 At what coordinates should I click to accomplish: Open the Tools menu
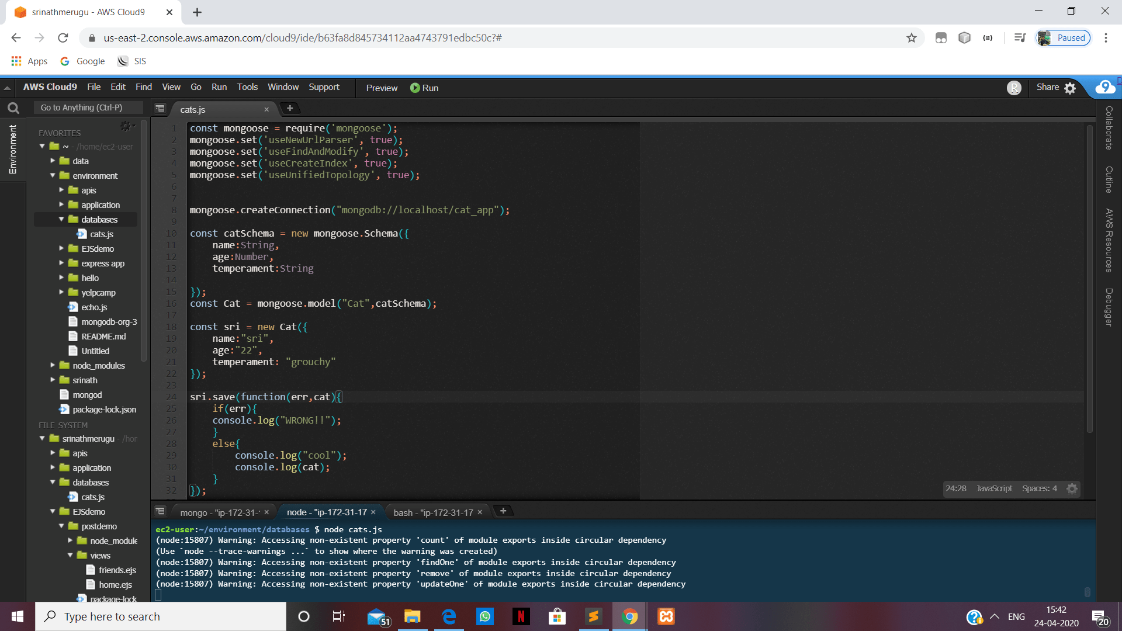247,87
